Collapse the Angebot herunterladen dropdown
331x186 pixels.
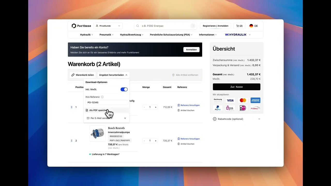point(113,75)
